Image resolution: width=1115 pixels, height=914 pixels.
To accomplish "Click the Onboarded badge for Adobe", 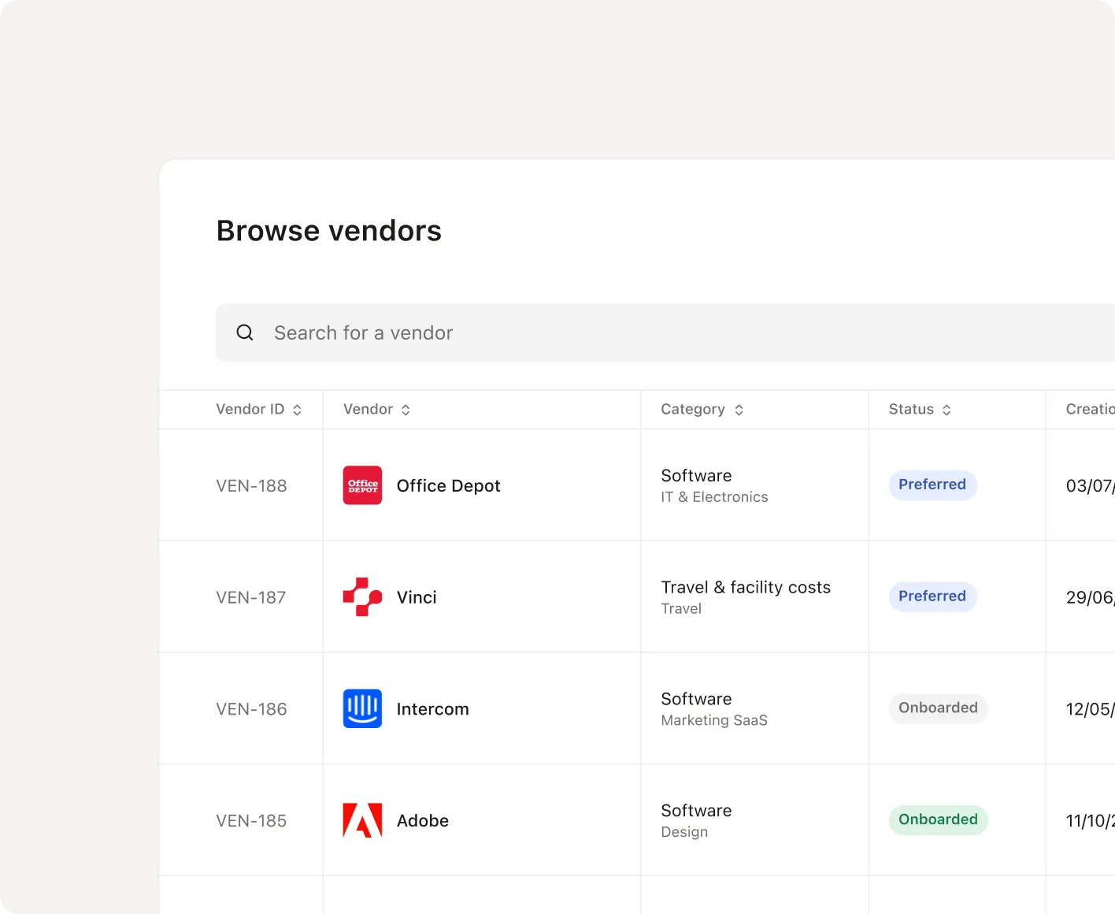I will [x=938, y=819].
